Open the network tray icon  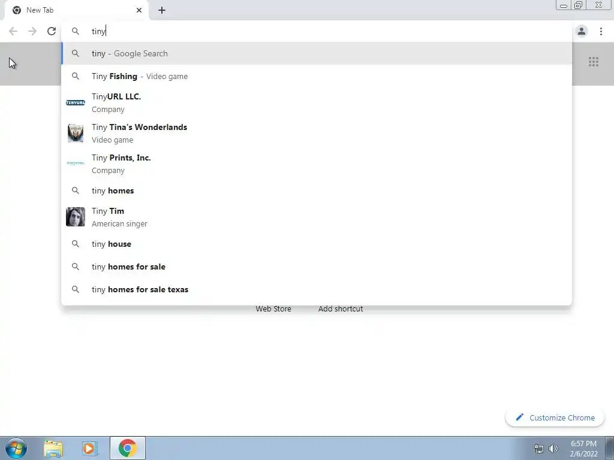coord(539,449)
